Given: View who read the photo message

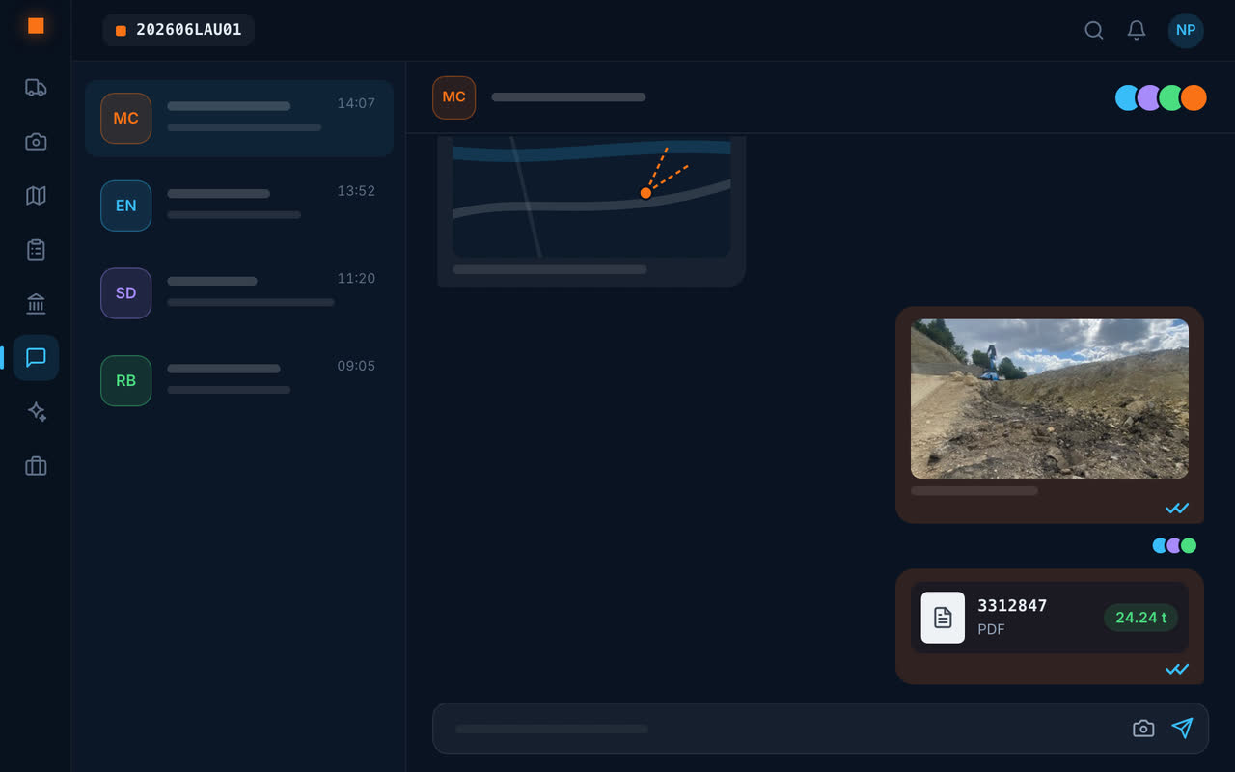Looking at the screenshot, I should click(1174, 545).
